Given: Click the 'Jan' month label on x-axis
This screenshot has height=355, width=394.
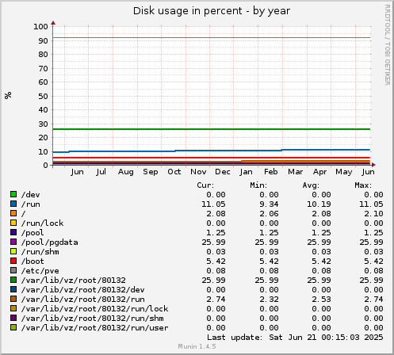Looking at the screenshot, I should (246, 172).
